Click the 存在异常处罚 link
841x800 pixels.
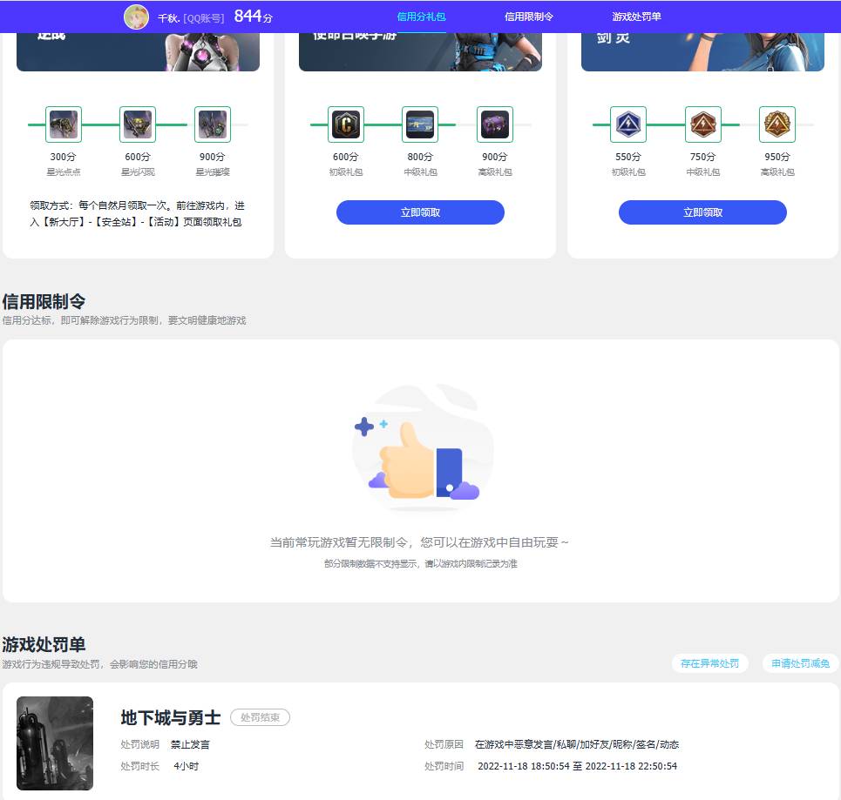pos(709,663)
